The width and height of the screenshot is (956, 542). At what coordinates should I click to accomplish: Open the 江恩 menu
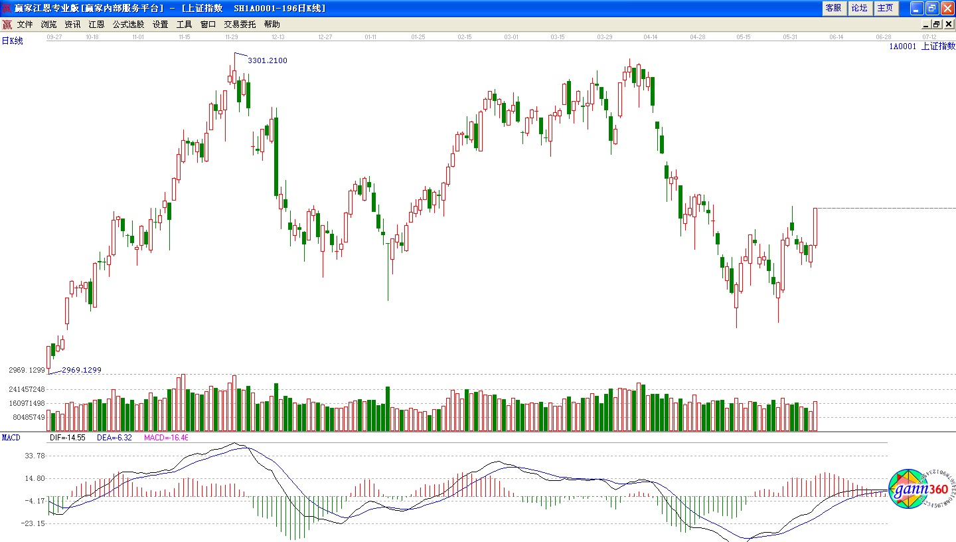tap(96, 25)
